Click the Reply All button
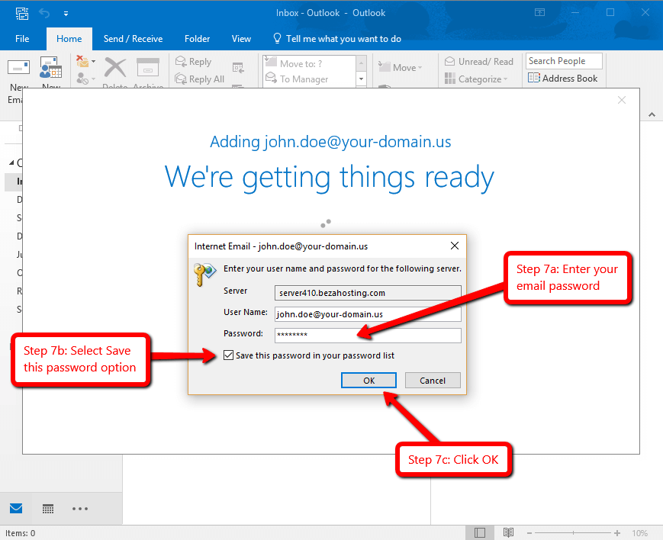The width and height of the screenshot is (663, 540). coord(200,79)
